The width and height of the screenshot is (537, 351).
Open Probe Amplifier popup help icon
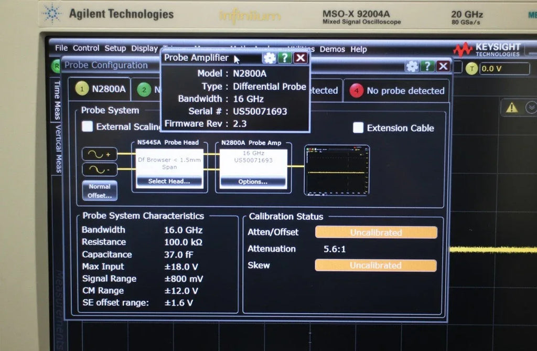pos(285,58)
